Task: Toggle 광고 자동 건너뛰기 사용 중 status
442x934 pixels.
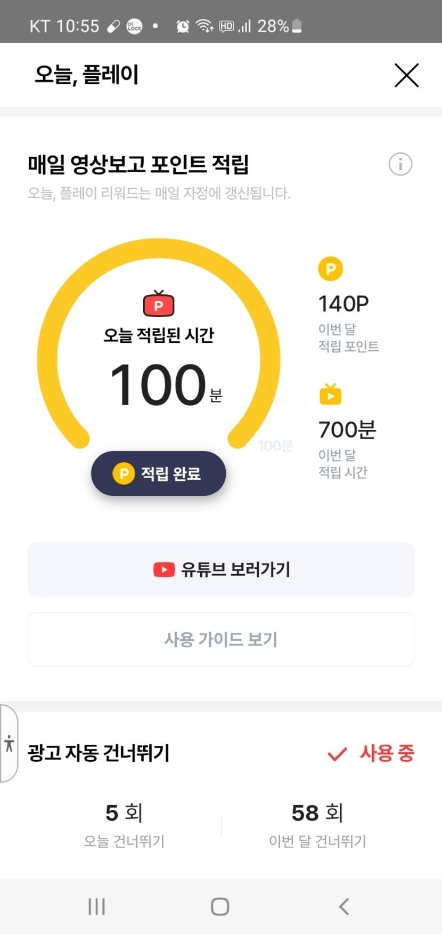Action: click(371, 753)
